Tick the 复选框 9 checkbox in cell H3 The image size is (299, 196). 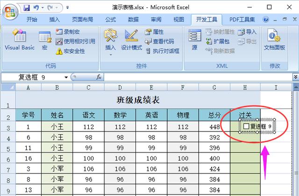click(x=246, y=126)
